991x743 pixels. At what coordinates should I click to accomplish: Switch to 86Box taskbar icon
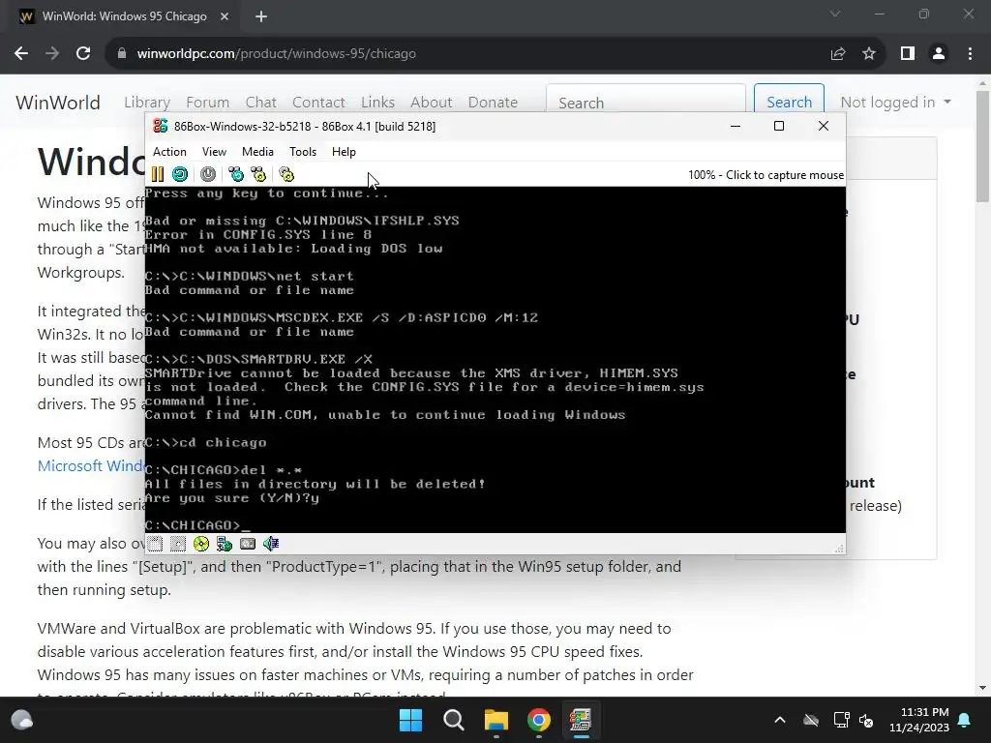point(581,720)
